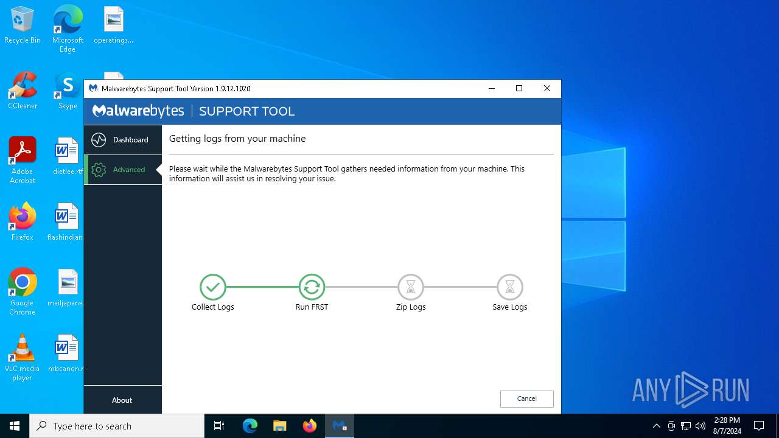Select Google Chrome desktop shortcut
Screen dimensions: 779x438
pyautogui.click(x=23, y=292)
